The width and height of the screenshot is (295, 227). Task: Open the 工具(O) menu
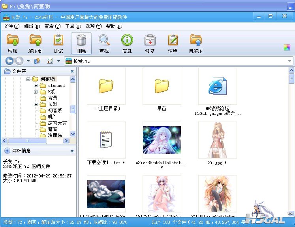[x=73, y=26]
